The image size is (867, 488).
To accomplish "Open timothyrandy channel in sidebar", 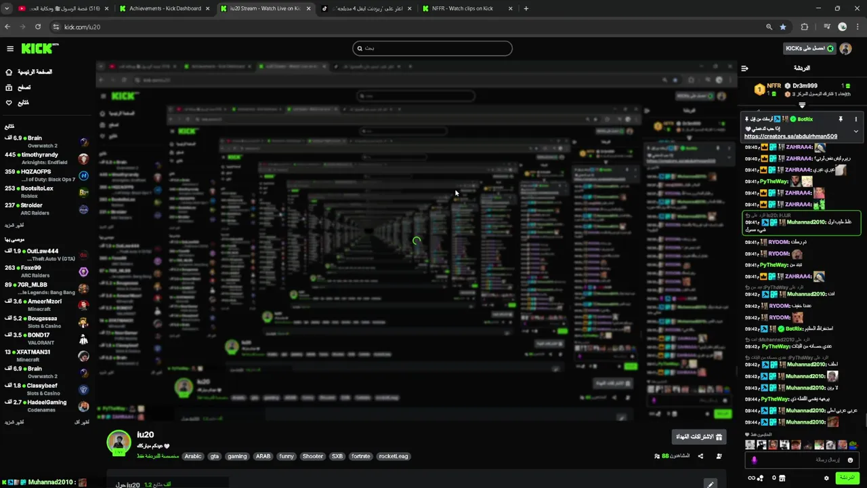I will click(x=46, y=159).
